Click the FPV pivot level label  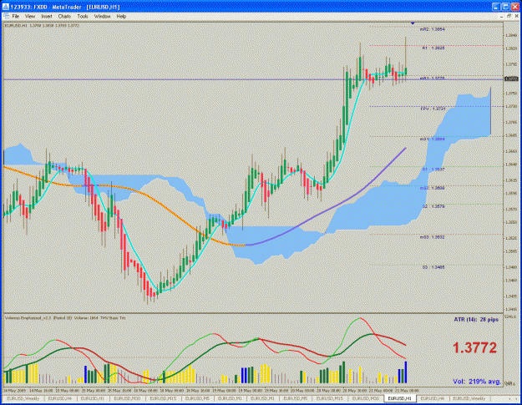[x=433, y=109]
